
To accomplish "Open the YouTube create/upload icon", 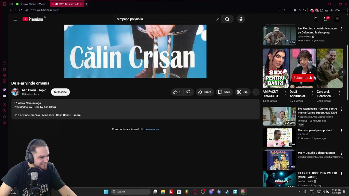I will pyautogui.click(x=316, y=19).
